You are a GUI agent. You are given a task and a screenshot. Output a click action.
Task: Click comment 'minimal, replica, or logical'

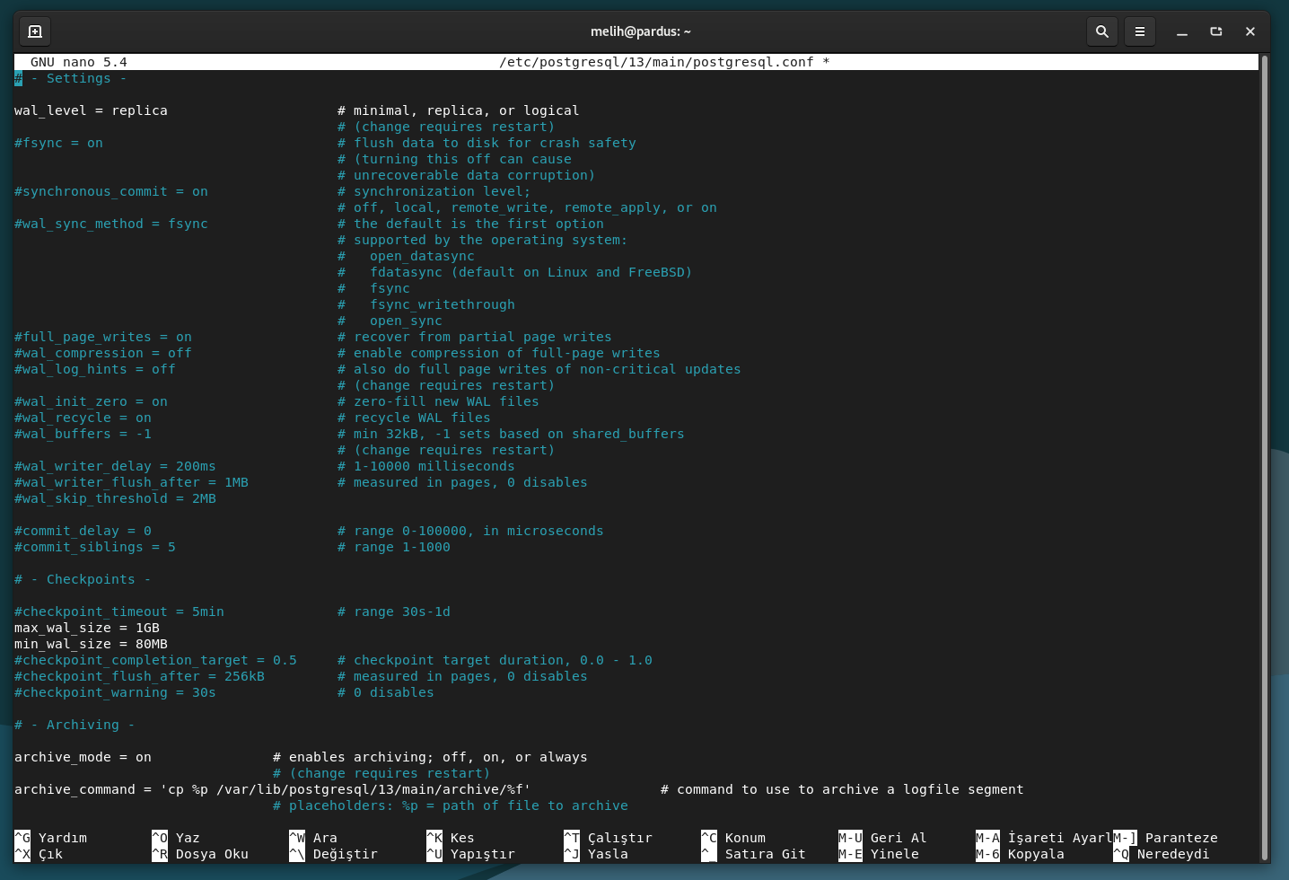pyautogui.click(x=466, y=110)
